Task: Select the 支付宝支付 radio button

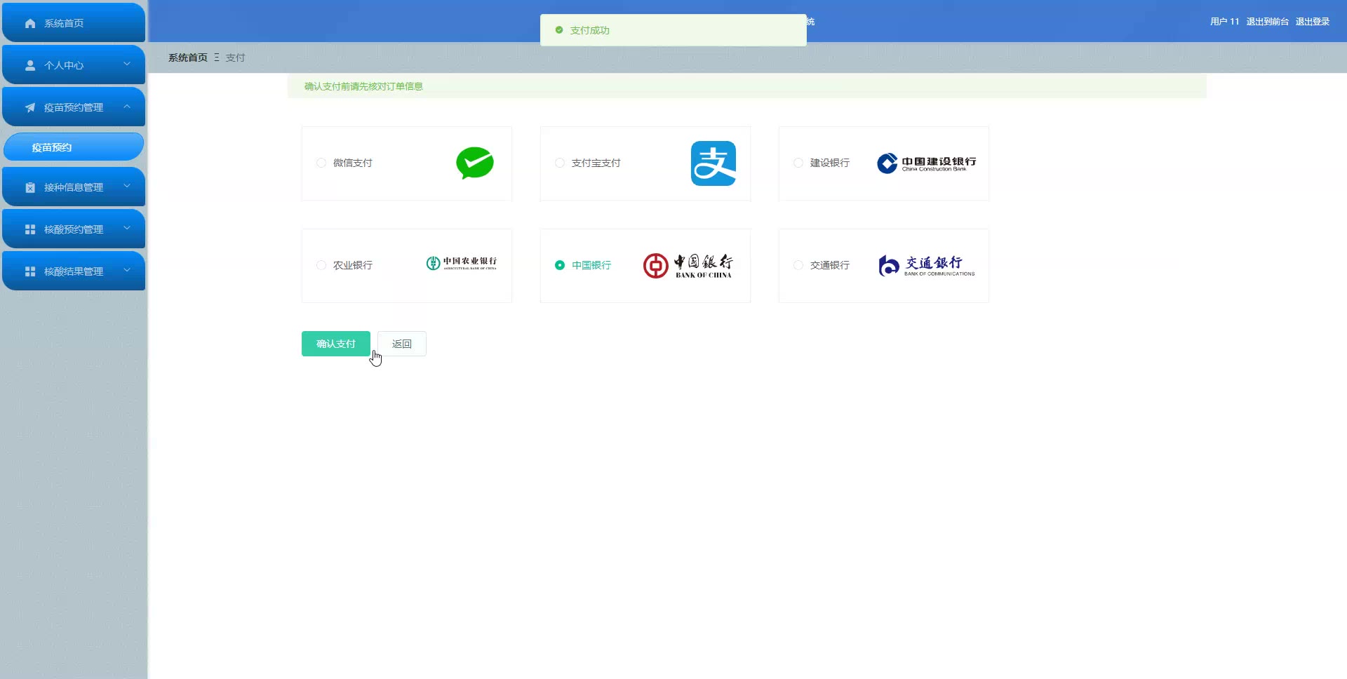Action: (560, 163)
